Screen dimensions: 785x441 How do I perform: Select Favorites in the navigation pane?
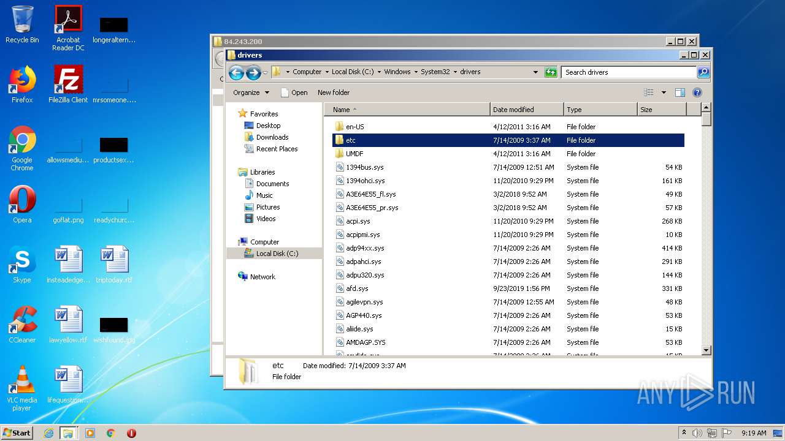[264, 114]
